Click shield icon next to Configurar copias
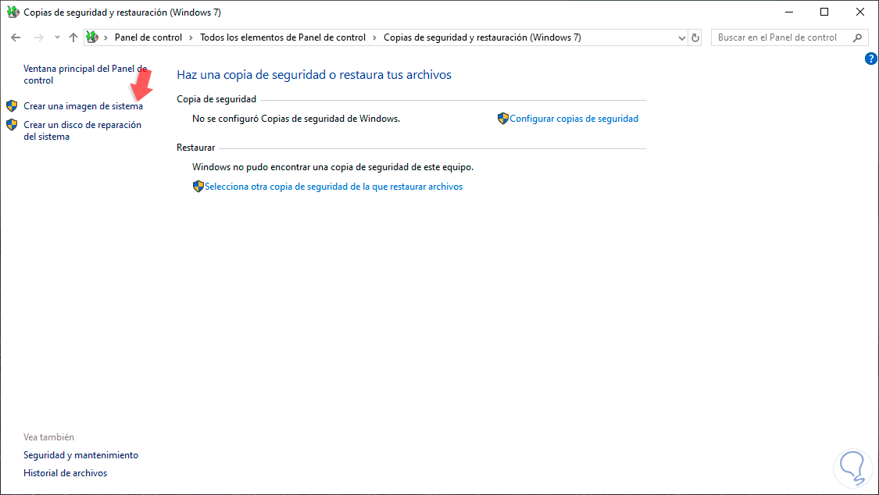 [503, 118]
